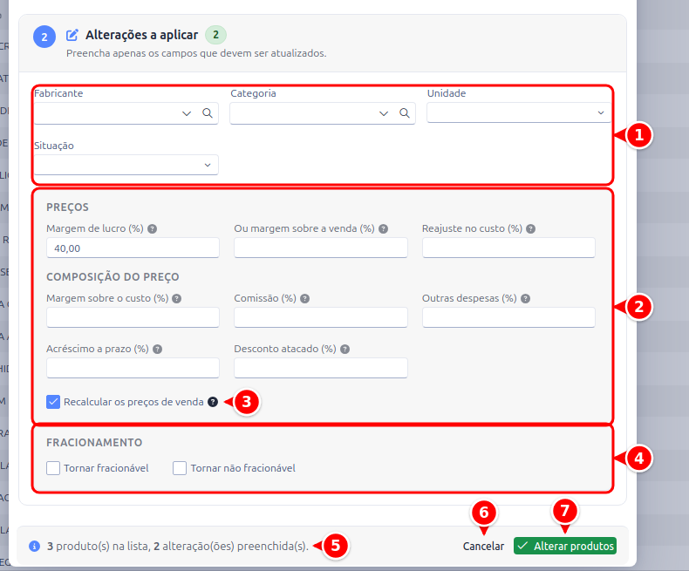This screenshot has width=689, height=571.
Task: Open help icon for Desconto atacado (%)
Action: pyautogui.click(x=345, y=350)
